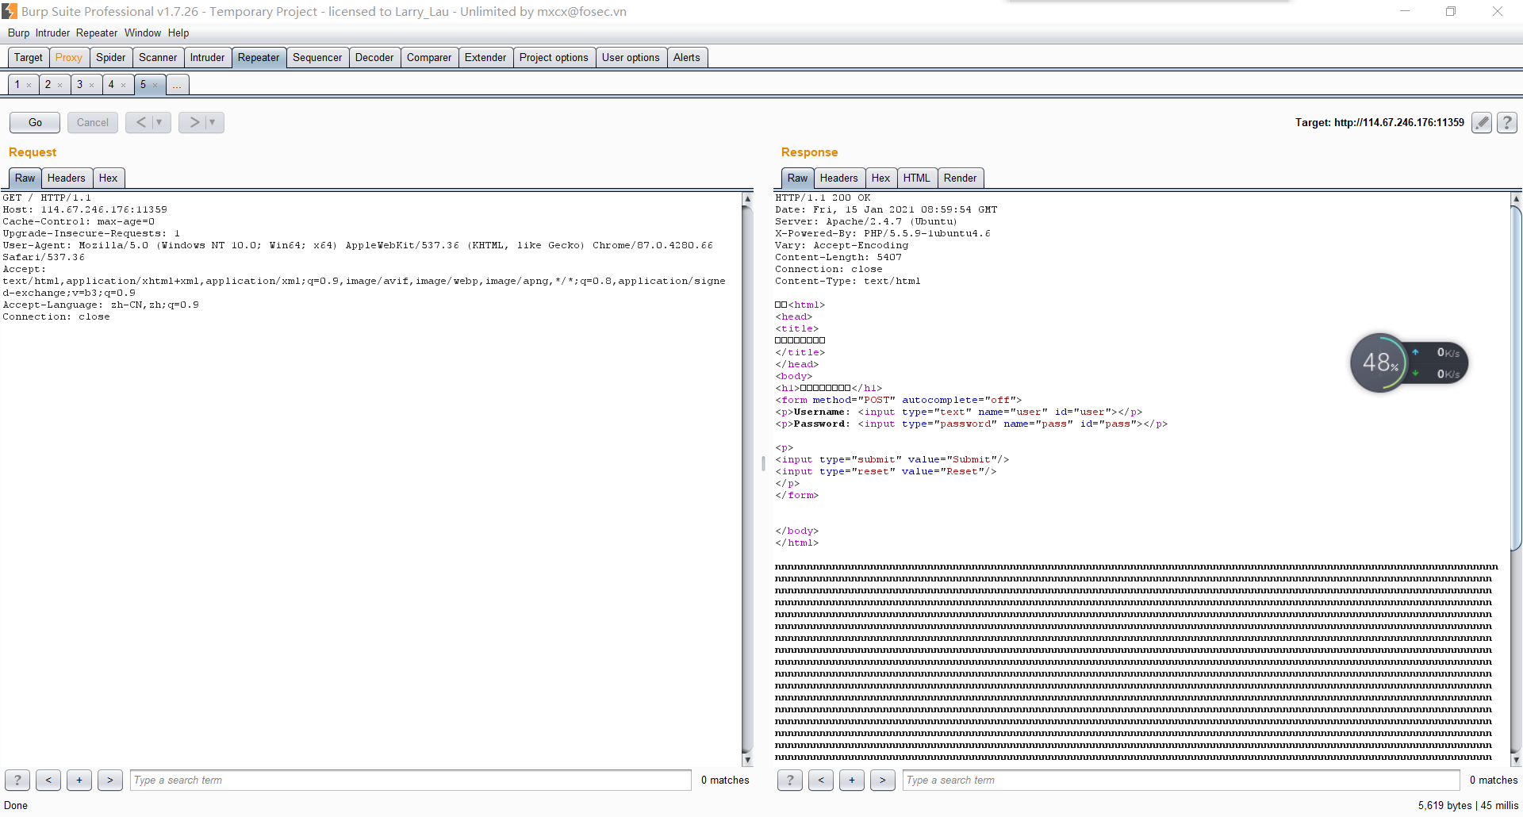Go to previous match in request search

coord(48,781)
